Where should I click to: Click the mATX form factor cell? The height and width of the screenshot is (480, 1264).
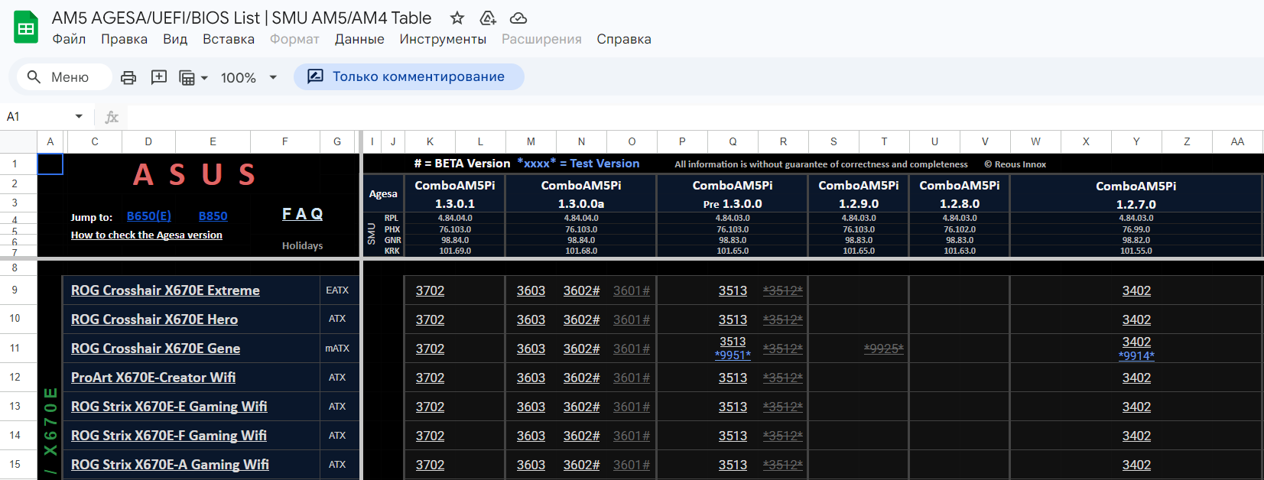[x=337, y=349]
